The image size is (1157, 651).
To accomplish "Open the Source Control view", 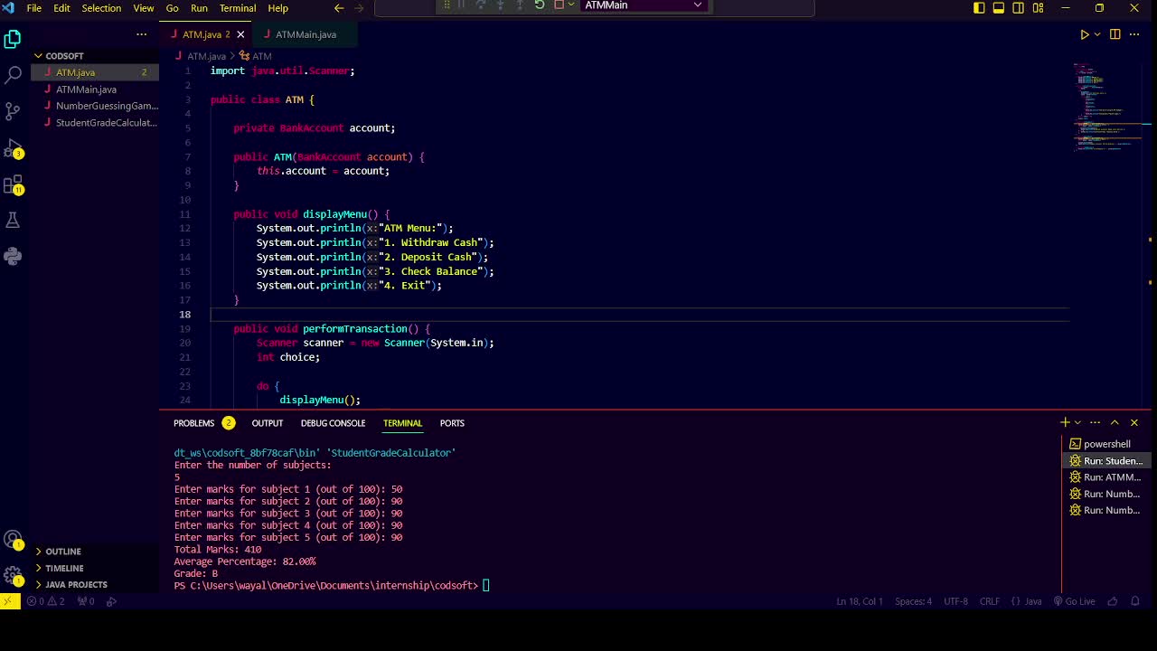I will [x=13, y=111].
